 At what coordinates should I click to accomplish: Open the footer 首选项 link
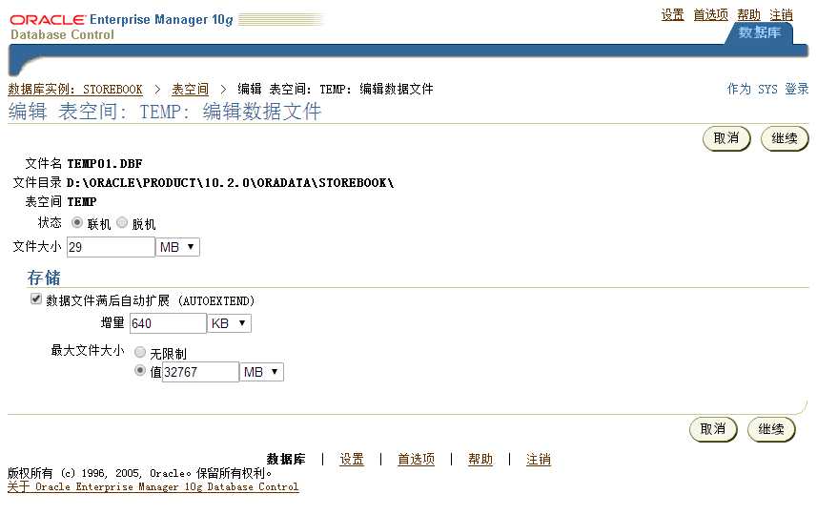416,460
